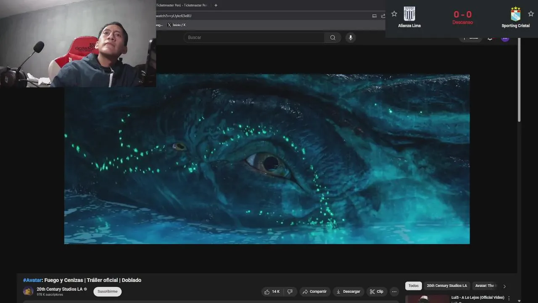Click the 978 K suscriptores text
538x303 pixels.
click(x=50, y=295)
